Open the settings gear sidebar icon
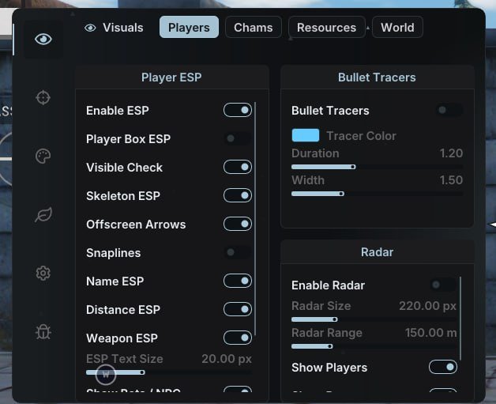 tap(43, 274)
